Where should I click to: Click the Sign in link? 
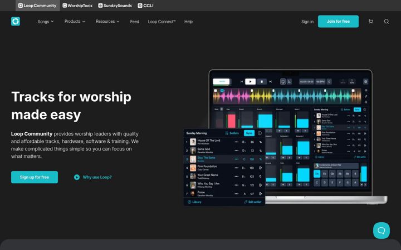tap(307, 22)
